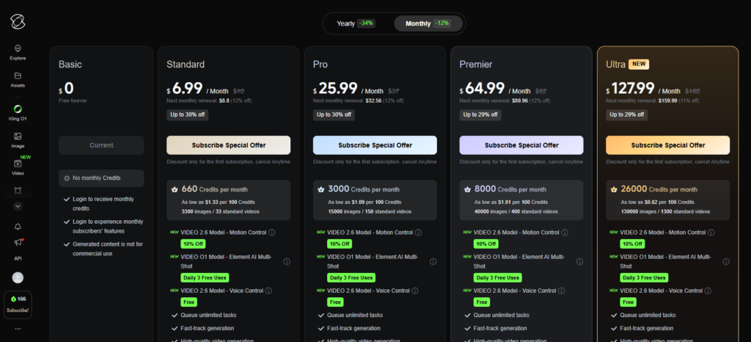Open the Explore section in sidebar
The image size is (751, 342).
click(x=18, y=51)
